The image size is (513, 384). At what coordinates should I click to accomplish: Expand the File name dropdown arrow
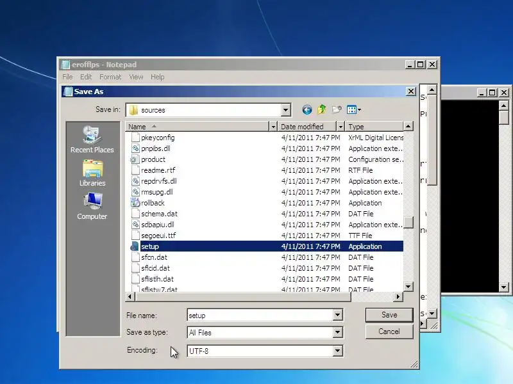(x=337, y=315)
